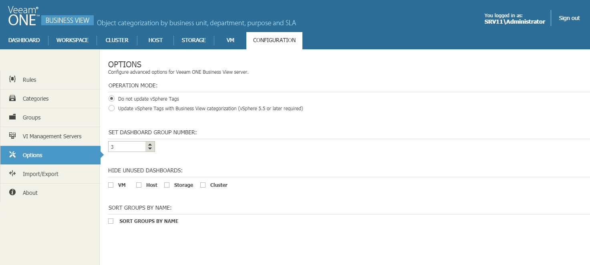Click the Sort Groups By Name section heading

(140, 208)
